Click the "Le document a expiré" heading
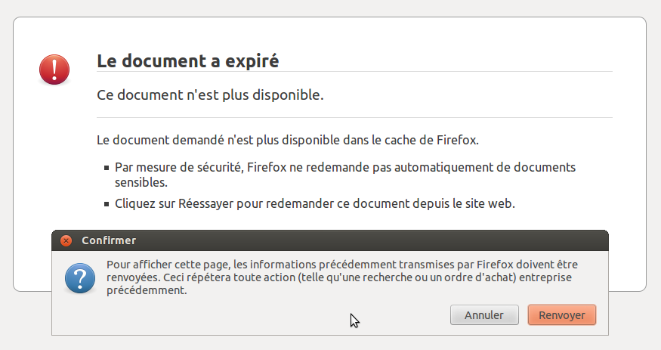The image size is (661, 350). click(x=188, y=61)
